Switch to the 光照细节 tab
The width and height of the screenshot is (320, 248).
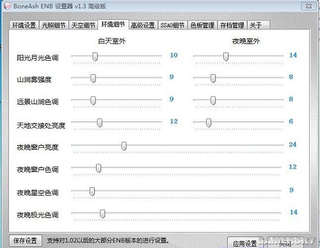pos(54,25)
